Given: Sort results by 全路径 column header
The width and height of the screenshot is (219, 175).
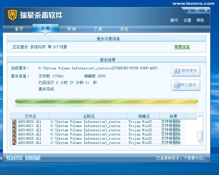Looking at the screenshot, I should click(x=88, y=116).
